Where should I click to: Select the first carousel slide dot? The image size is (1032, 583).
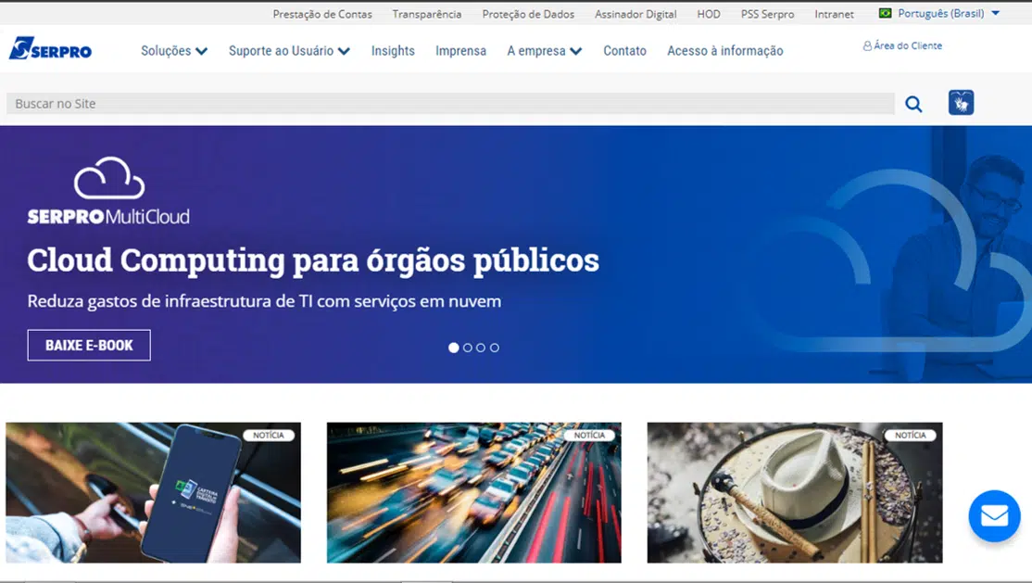pos(454,348)
